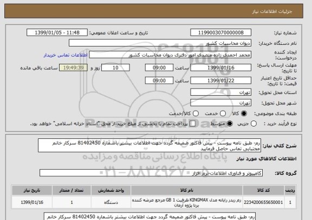Image resolution: width=312 pixels, height=220 pixels.
Task: Click the bottom description box with 81402450
Action: click(149, 216)
